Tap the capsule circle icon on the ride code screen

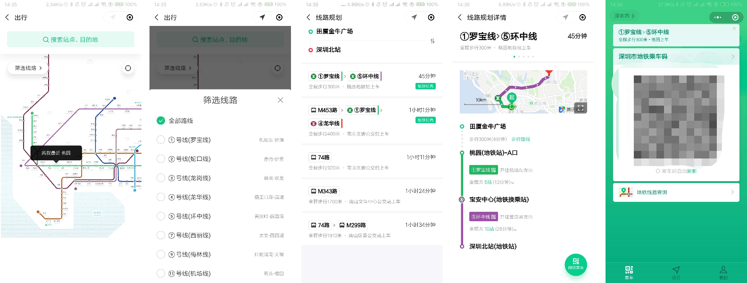tap(735, 17)
